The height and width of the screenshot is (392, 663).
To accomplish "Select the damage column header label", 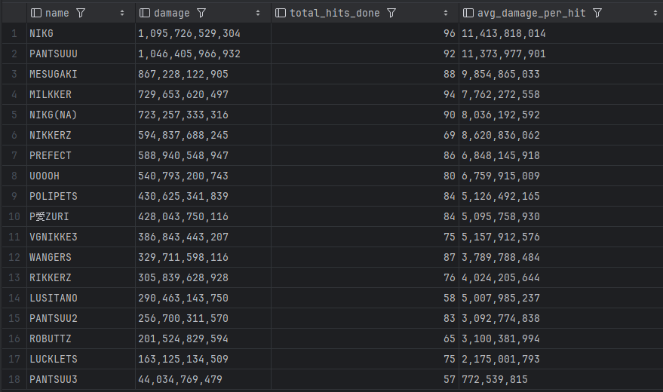I will coord(172,13).
